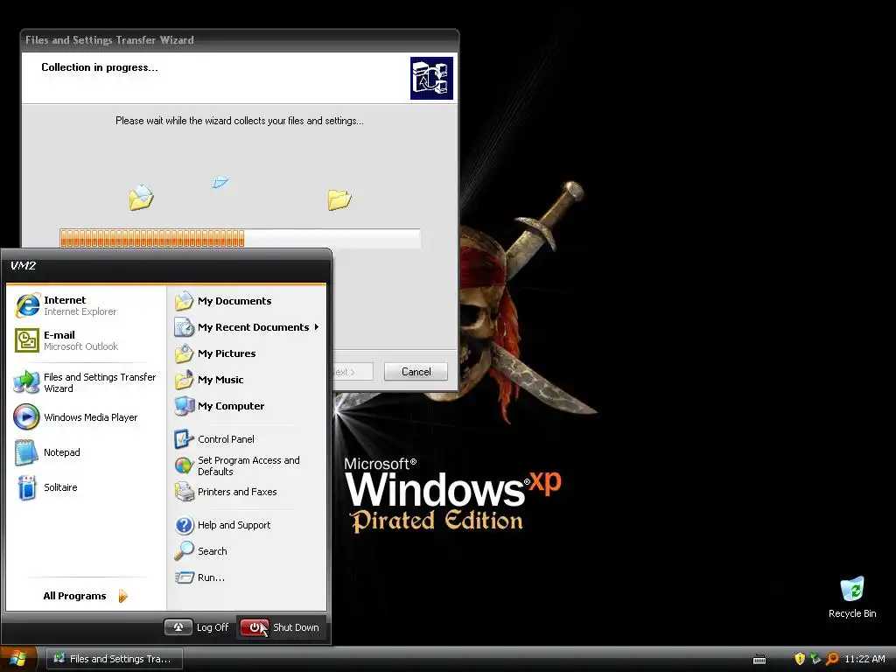
Task: Click the VM2 user name header
Action: pos(24,266)
